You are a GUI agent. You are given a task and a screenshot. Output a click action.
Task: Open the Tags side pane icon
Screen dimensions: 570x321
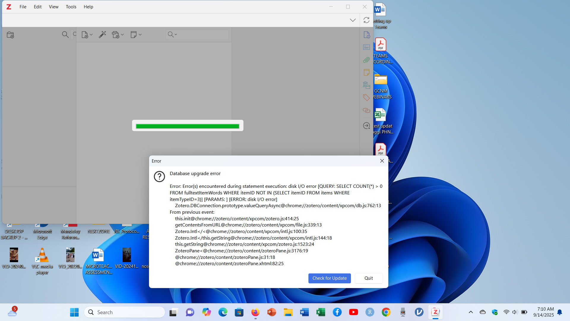366,97
